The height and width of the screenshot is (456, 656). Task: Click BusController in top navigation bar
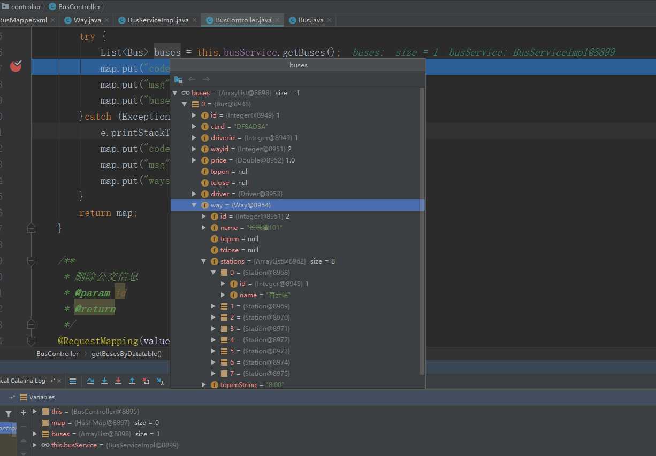point(74,7)
